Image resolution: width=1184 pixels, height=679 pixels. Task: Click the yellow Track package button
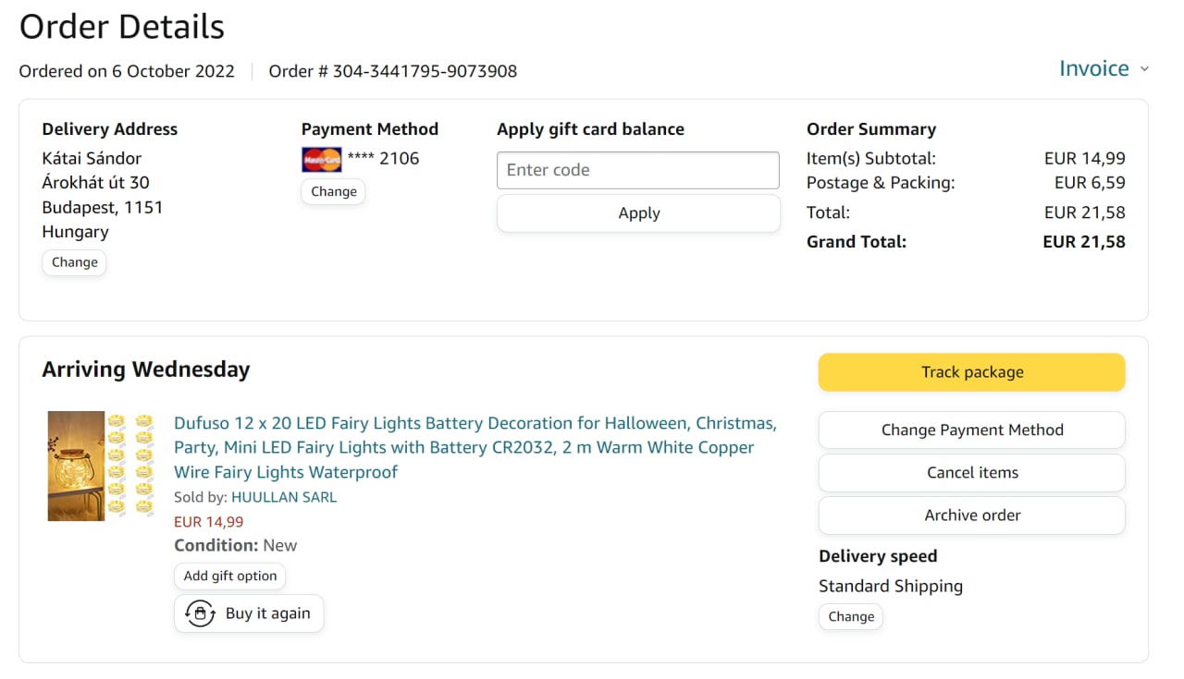tap(971, 372)
